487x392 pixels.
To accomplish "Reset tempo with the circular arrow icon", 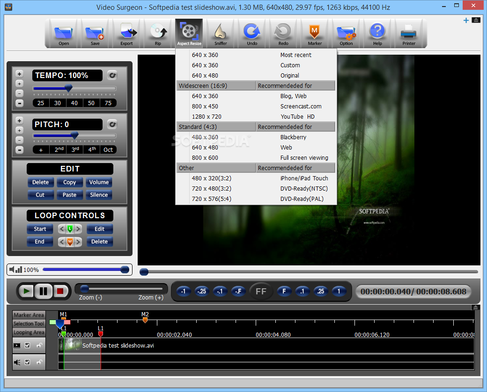I will 112,75.
